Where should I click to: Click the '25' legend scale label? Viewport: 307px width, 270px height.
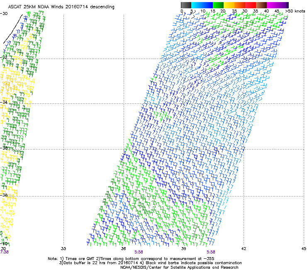tap(234, 11)
